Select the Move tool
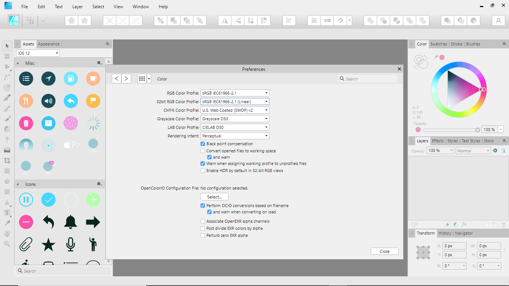 (6, 45)
